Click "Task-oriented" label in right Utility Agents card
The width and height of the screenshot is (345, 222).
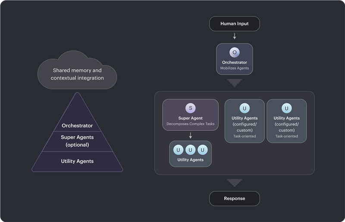286,136
